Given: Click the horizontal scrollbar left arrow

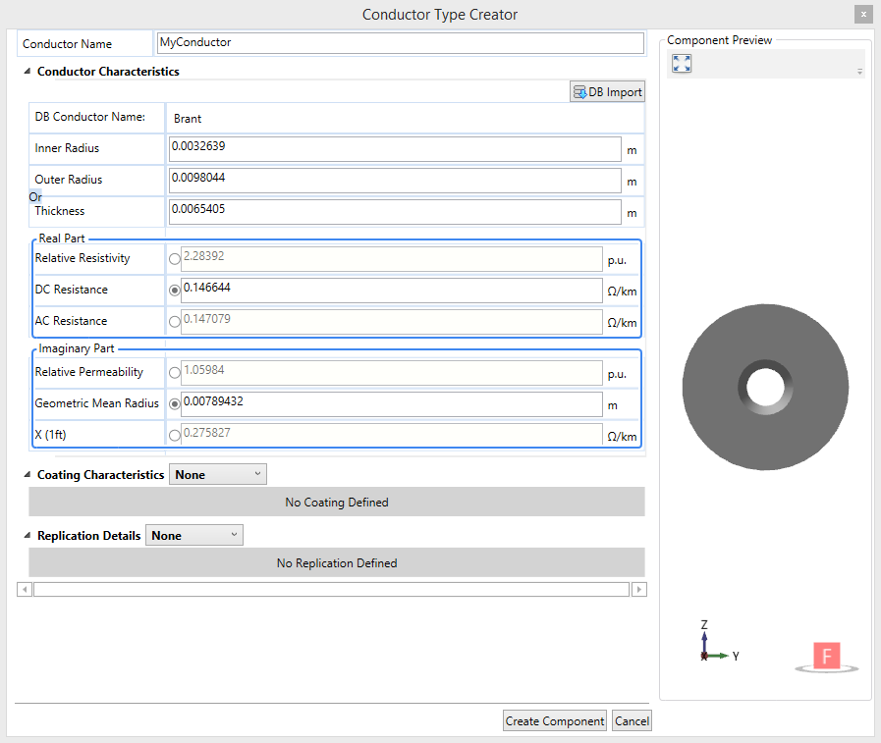Looking at the screenshot, I should [x=25, y=589].
